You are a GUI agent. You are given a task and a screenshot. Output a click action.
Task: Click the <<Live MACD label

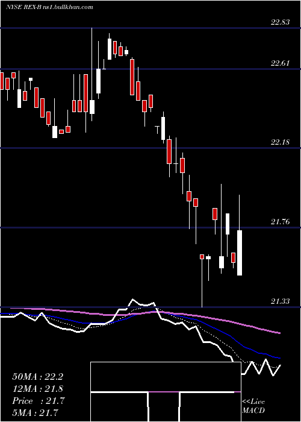(253, 406)
